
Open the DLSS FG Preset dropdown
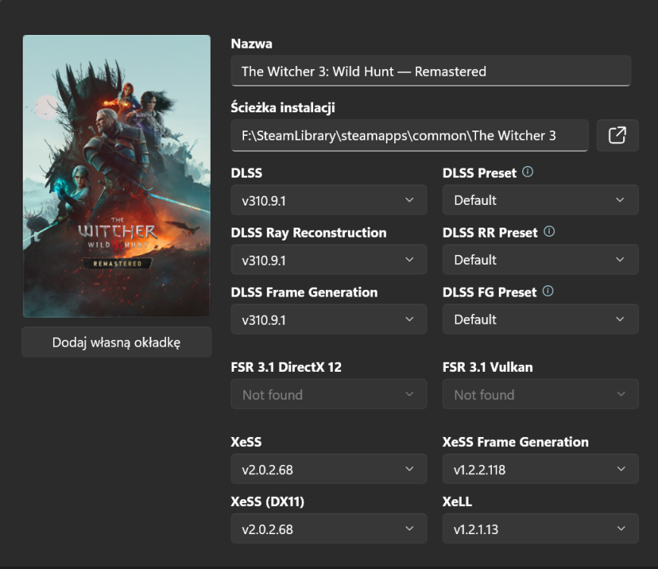click(x=540, y=319)
